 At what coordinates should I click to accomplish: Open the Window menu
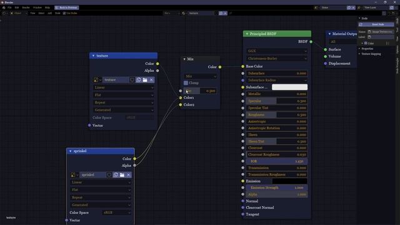[37, 7]
